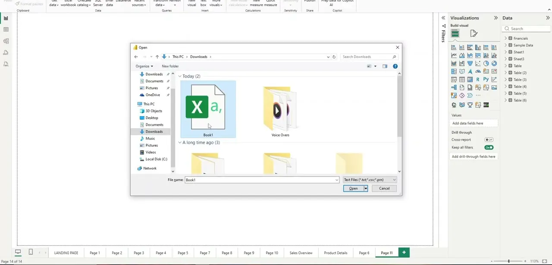Show the preview pane in dialog
The height and width of the screenshot is (265, 552).
385,66
